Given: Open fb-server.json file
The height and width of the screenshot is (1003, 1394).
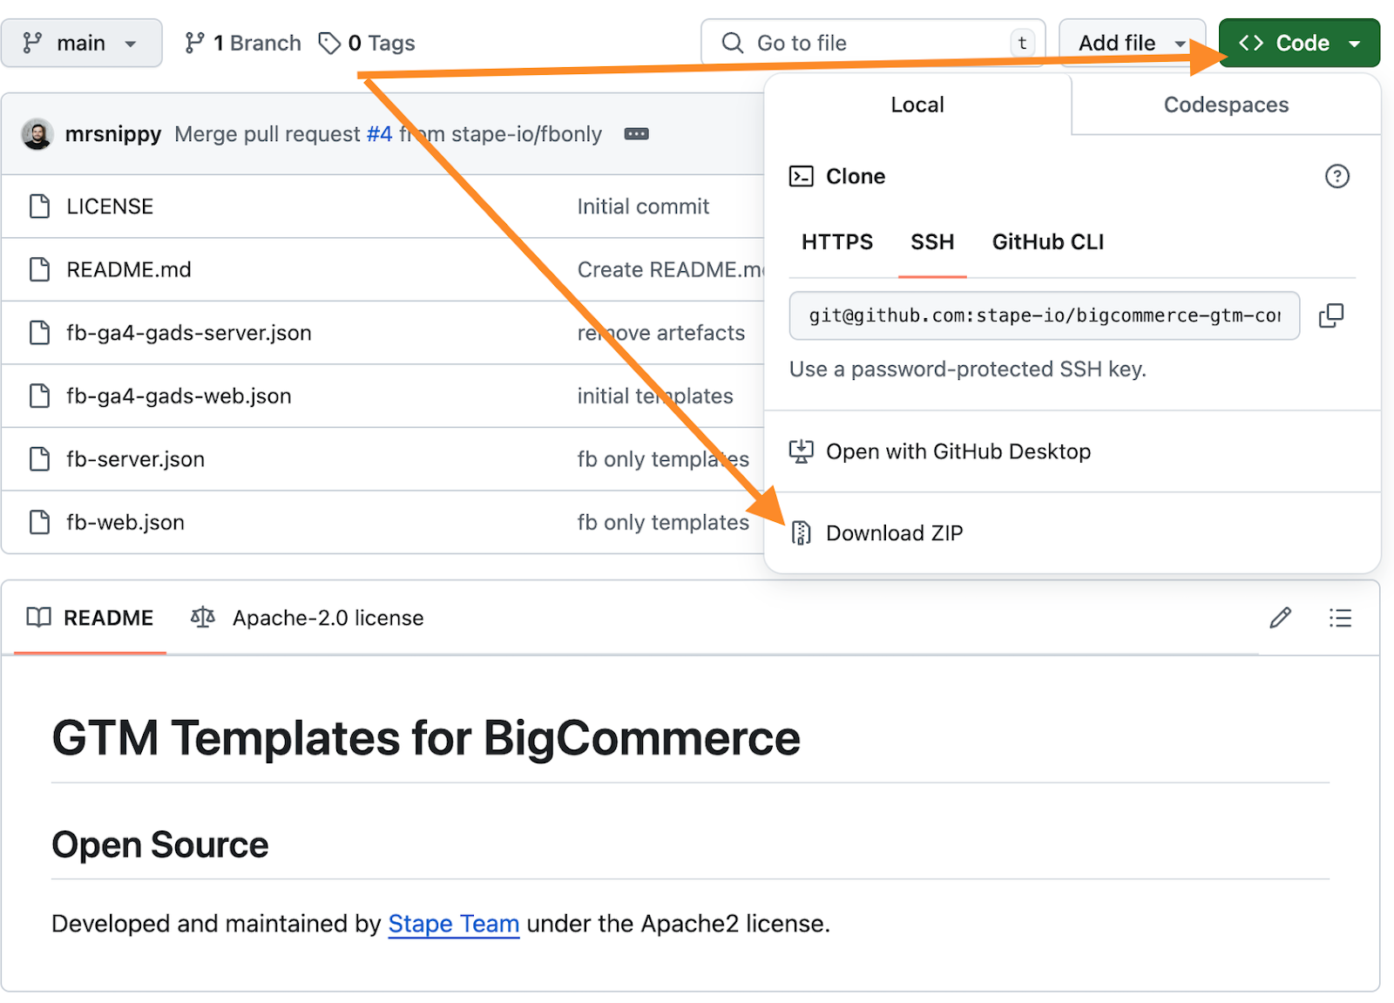Looking at the screenshot, I should click(x=135, y=459).
